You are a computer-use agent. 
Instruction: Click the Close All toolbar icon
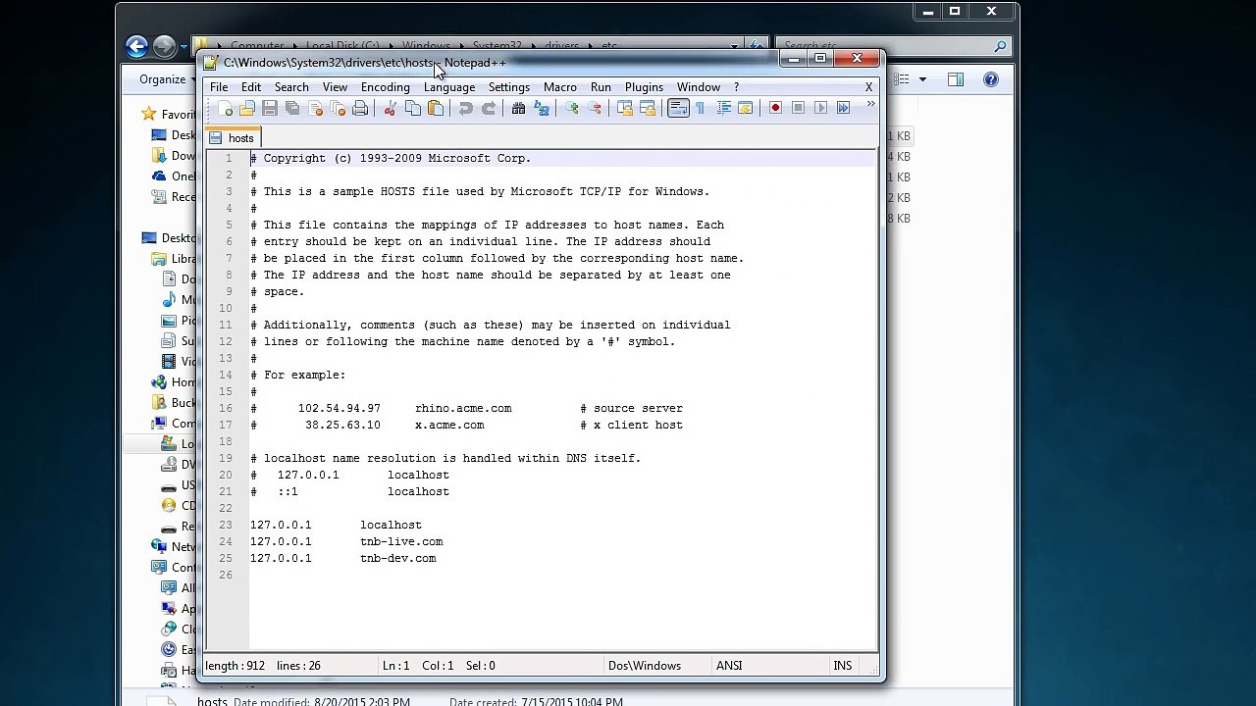click(338, 108)
